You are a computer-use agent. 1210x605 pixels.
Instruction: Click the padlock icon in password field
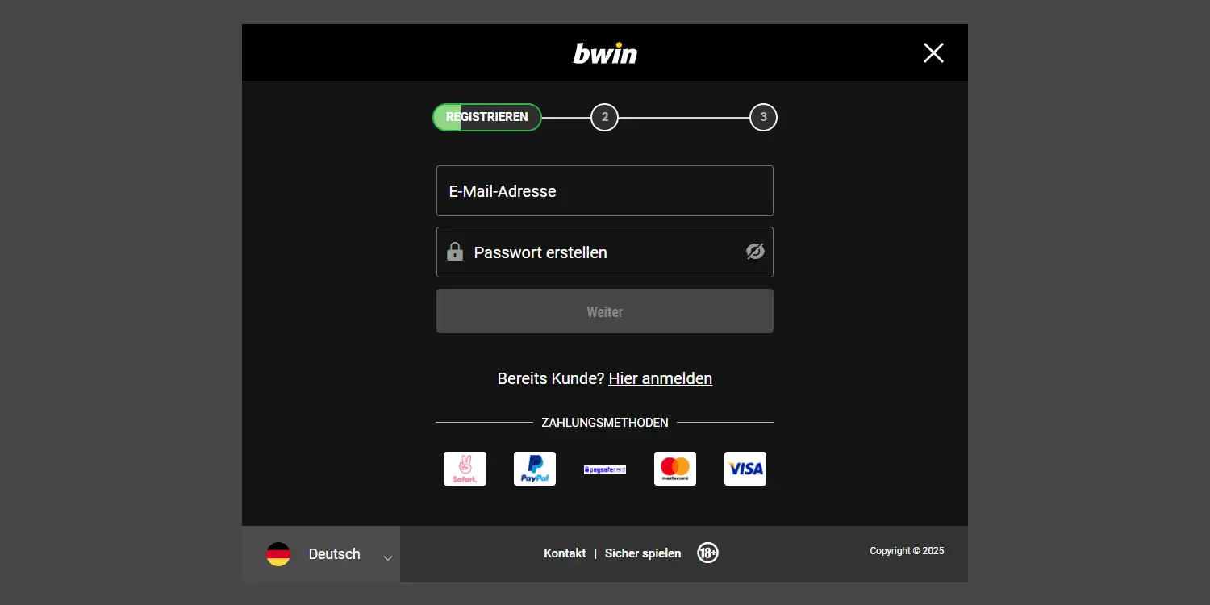[x=455, y=252]
